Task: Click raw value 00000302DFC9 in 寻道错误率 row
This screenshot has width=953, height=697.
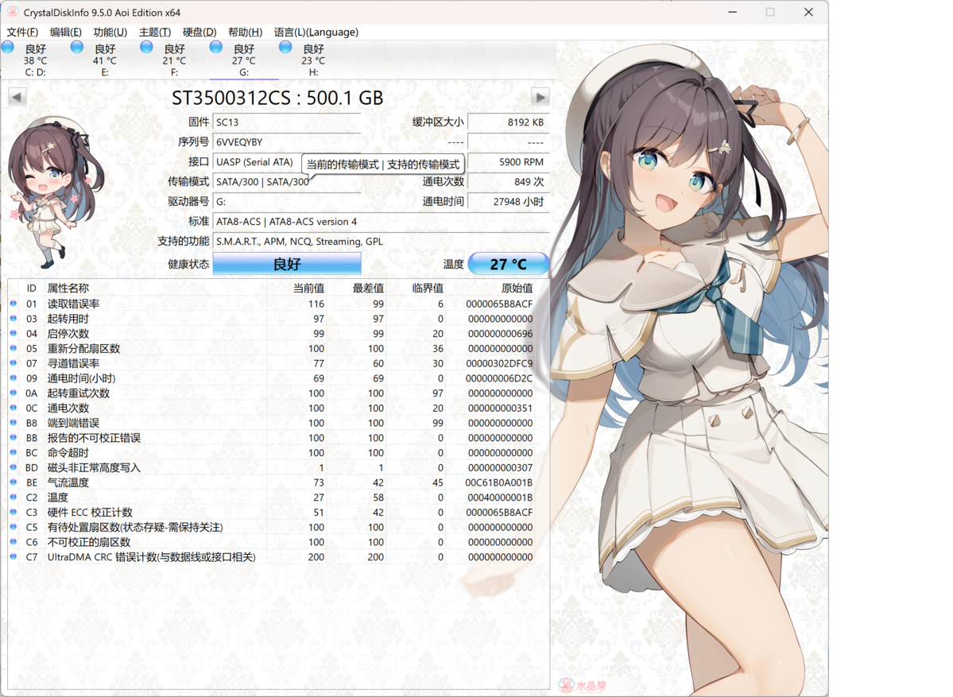Action: click(500, 363)
